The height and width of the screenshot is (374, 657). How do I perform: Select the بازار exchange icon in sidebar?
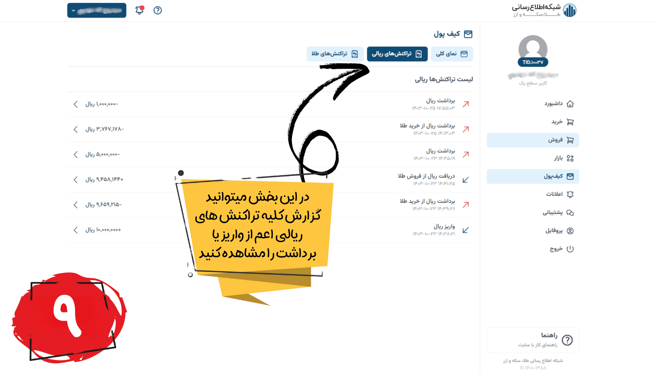tap(570, 158)
